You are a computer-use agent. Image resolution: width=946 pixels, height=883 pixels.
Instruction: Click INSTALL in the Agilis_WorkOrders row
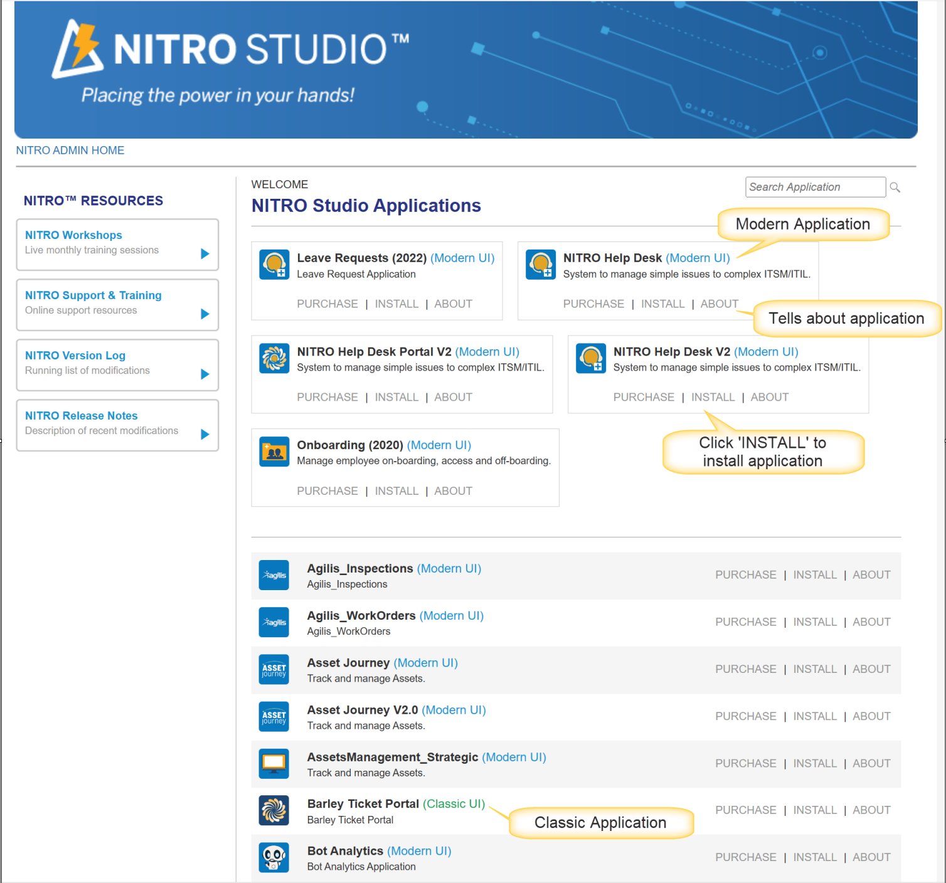[x=815, y=622]
